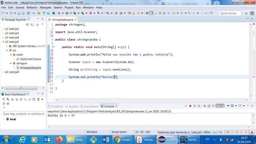Screen dimensions: 256x144
Task: Toggle Scroll Lock in Console toolbar
Action: tap(209, 106)
